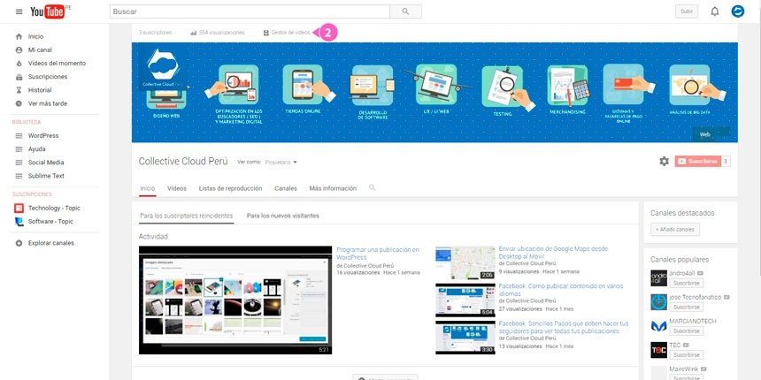This screenshot has height=380, width=761.
Task: Open the account avatar menu
Action: pyautogui.click(x=738, y=11)
